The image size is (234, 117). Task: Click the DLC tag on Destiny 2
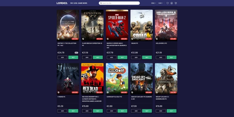click(x=76, y=53)
